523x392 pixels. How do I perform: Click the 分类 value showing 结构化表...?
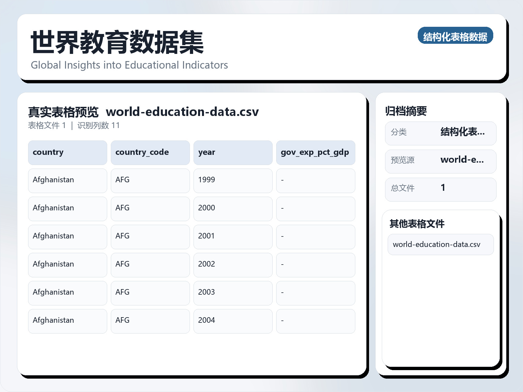[462, 132]
